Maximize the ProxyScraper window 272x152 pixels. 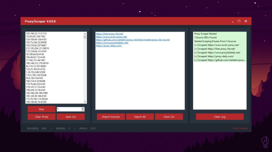tap(239, 21)
